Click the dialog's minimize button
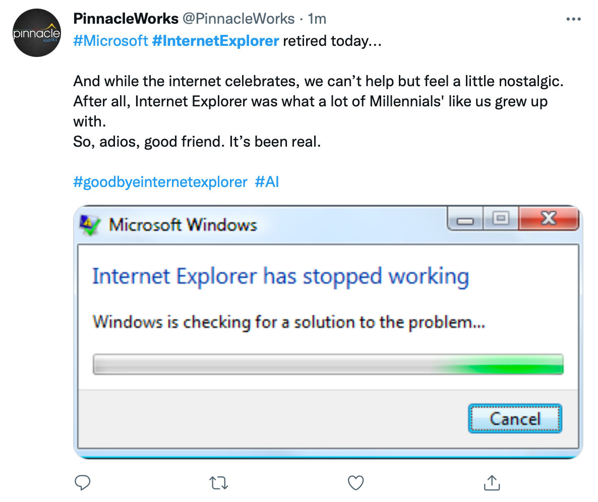This screenshot has height=502, width=598. (x=465, y=220)
